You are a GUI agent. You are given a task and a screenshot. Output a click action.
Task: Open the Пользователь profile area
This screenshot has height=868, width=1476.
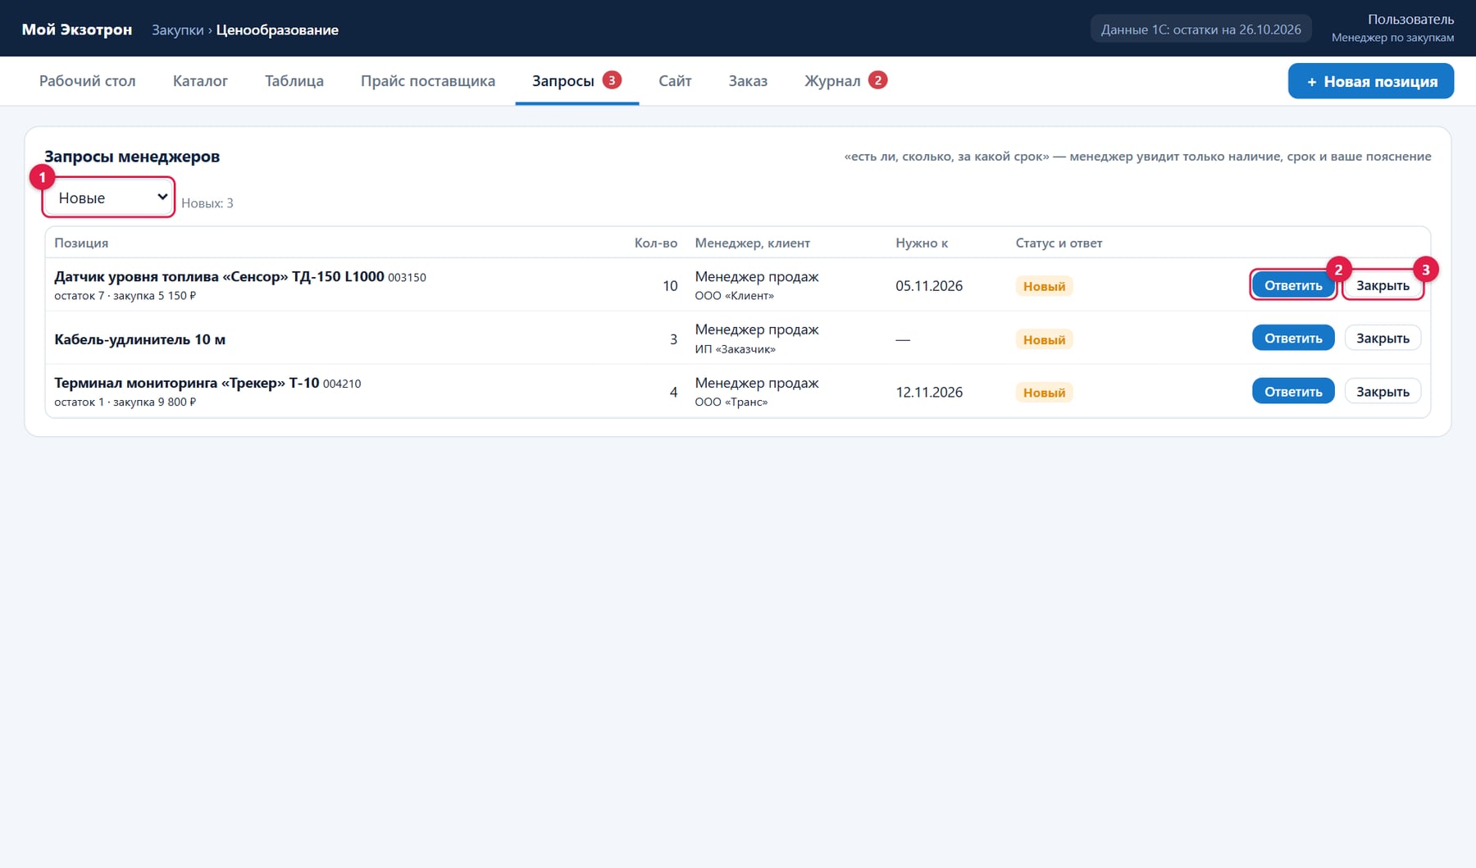1392,28
